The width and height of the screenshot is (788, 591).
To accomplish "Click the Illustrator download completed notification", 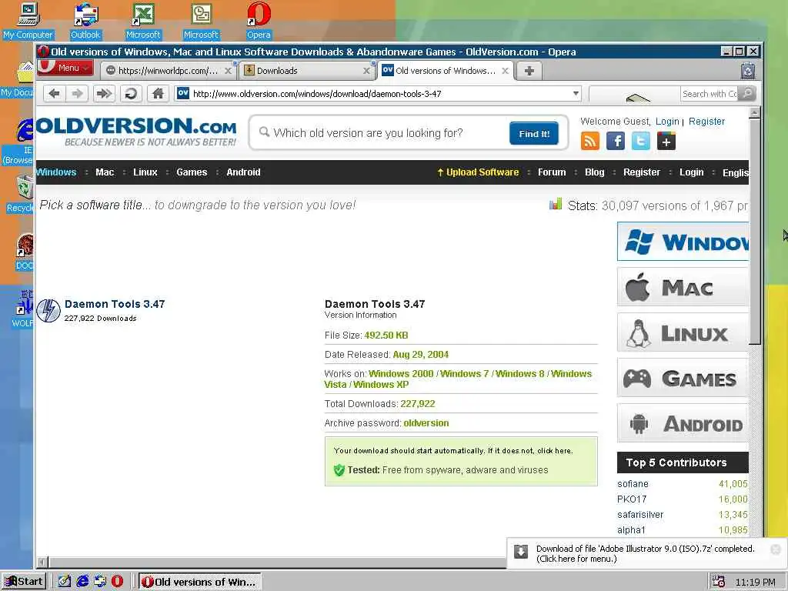I will (x=646, y=554).
